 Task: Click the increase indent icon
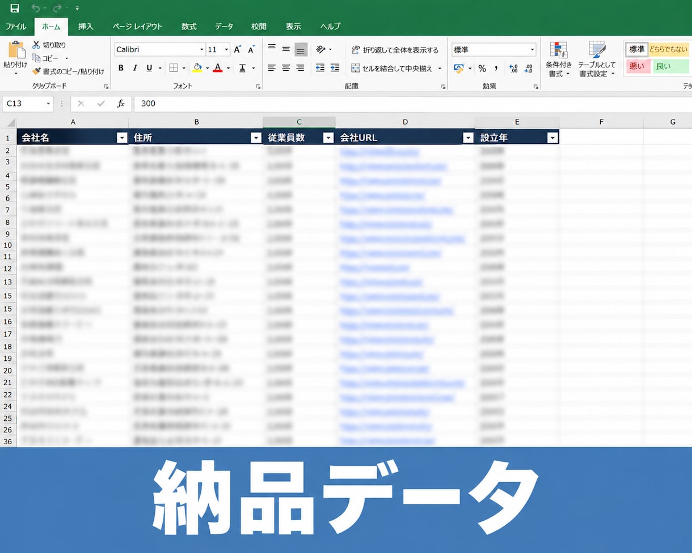(335, 68)
